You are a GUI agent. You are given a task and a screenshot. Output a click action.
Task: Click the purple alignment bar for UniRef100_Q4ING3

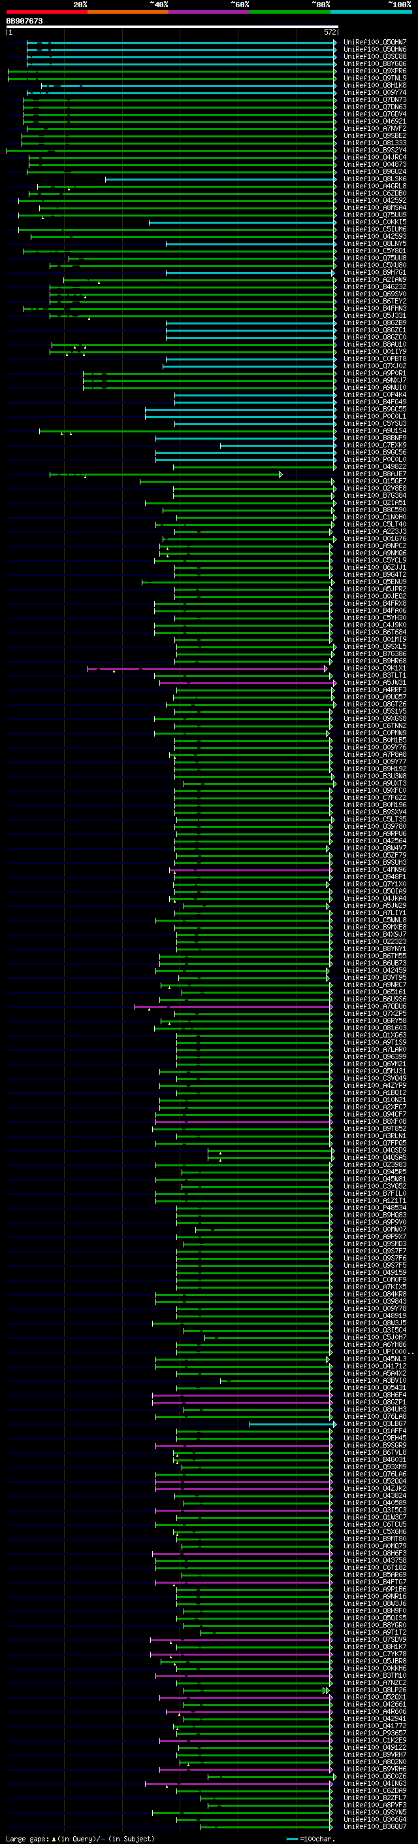point(238,1784)
